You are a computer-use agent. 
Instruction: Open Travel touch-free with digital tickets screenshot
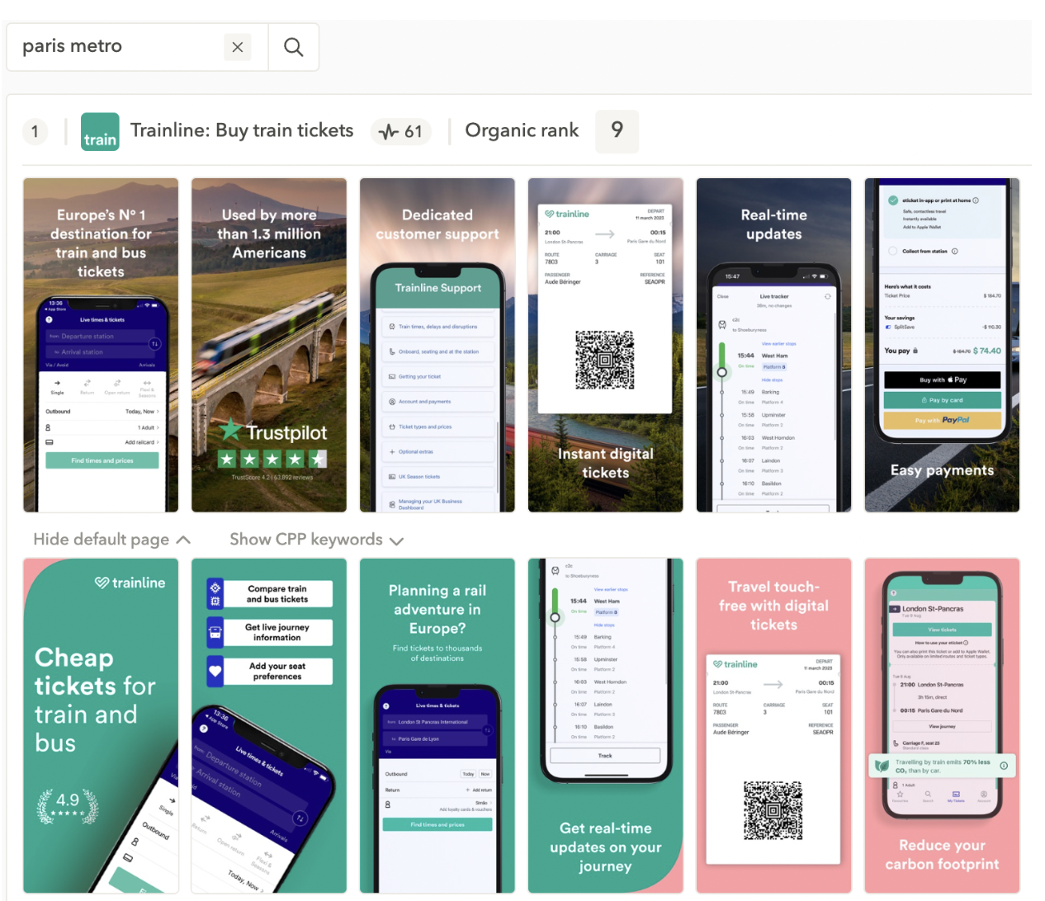[774, 726]
